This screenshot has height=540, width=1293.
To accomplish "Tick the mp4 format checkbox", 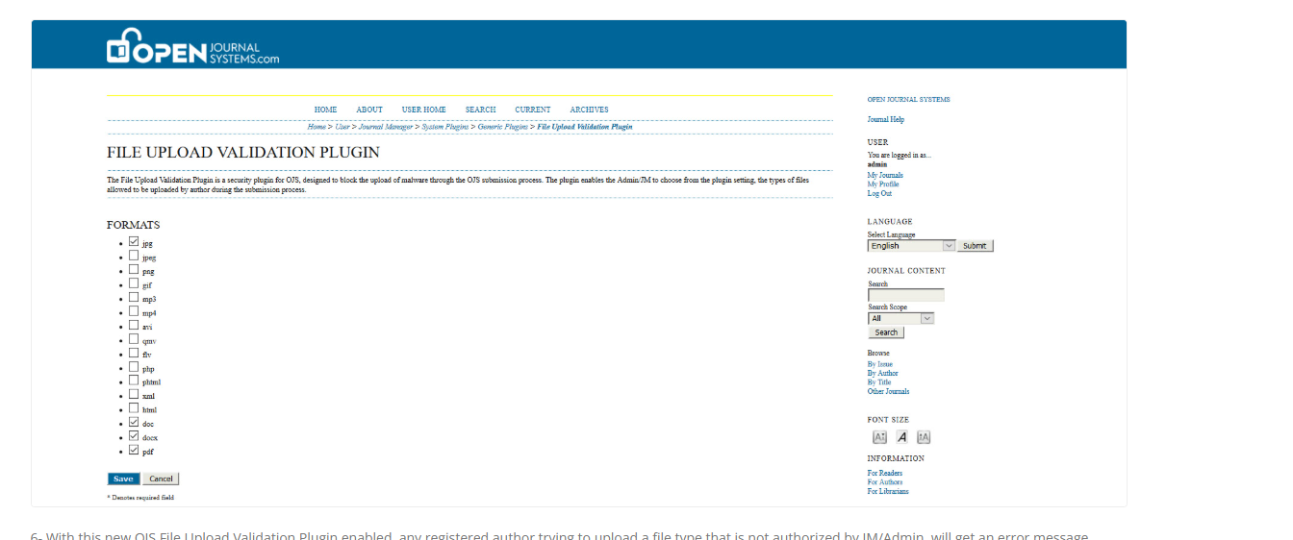I will coord(134,311).
